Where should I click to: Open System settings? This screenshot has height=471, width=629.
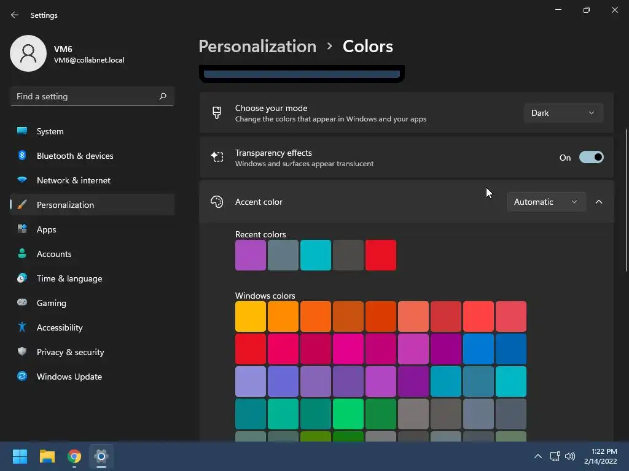(x=92, y=131)
